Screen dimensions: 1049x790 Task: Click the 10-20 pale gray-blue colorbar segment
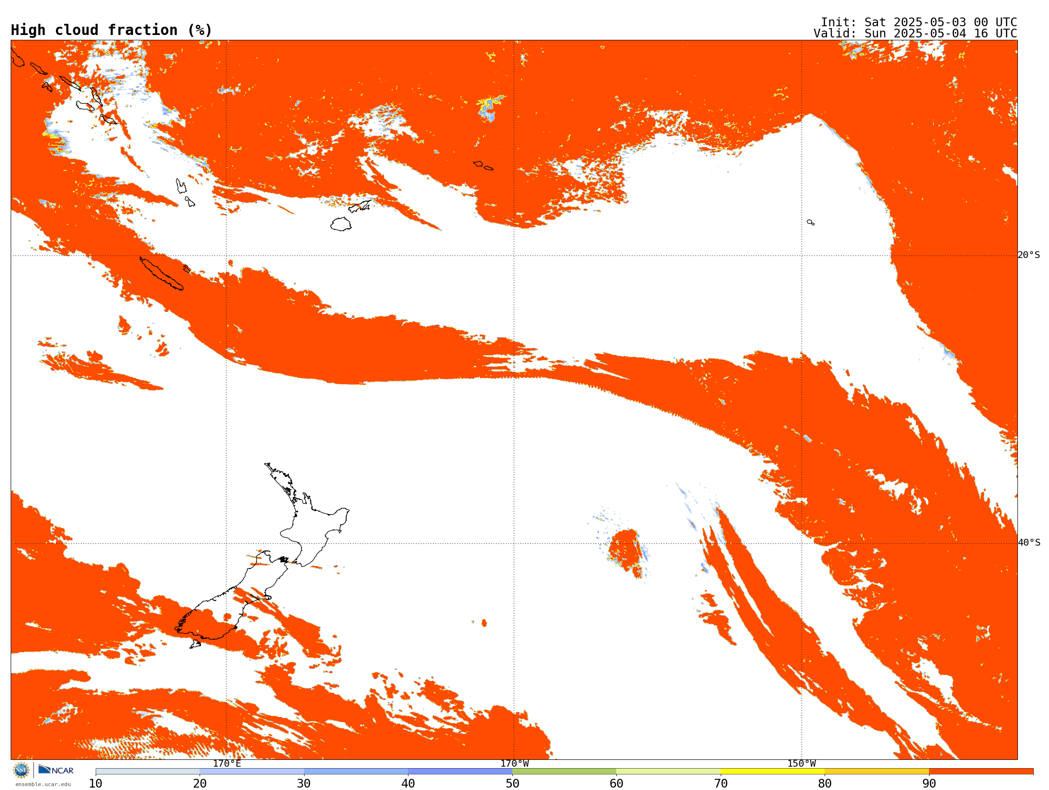pos(148,772)
